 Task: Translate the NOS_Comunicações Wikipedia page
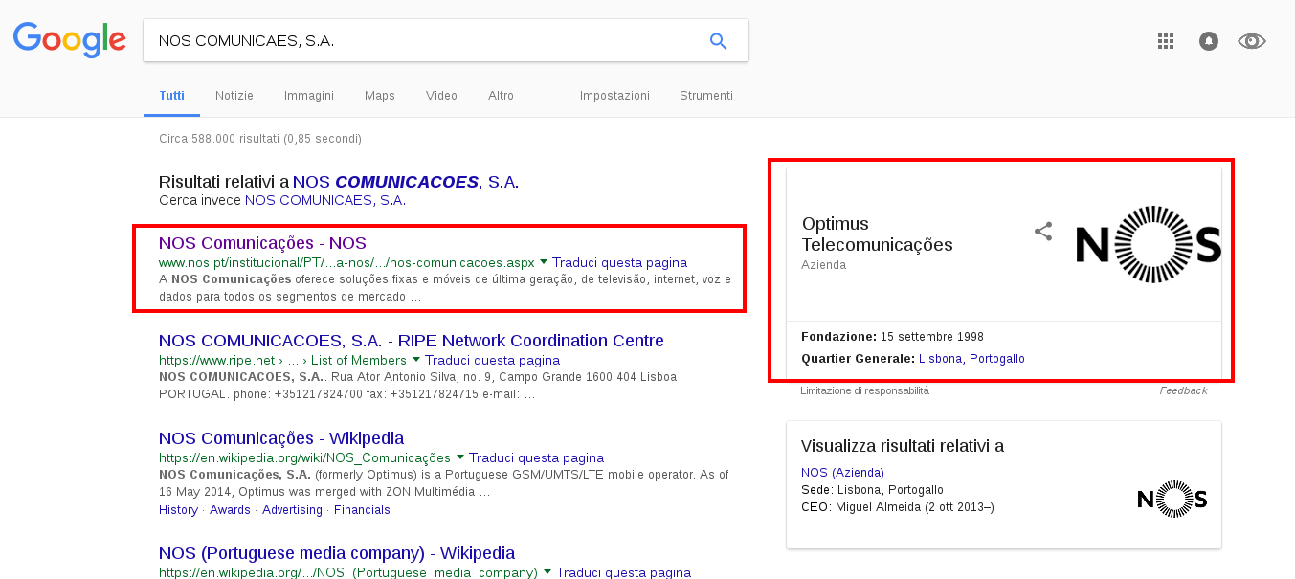[x=536, y=458]
